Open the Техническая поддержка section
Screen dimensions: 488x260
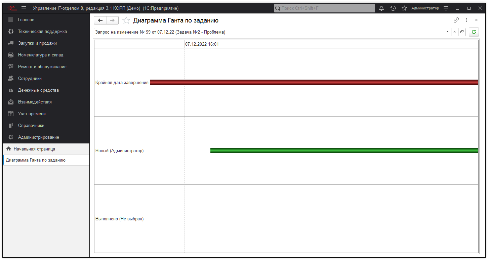click(x=42, y=32)
